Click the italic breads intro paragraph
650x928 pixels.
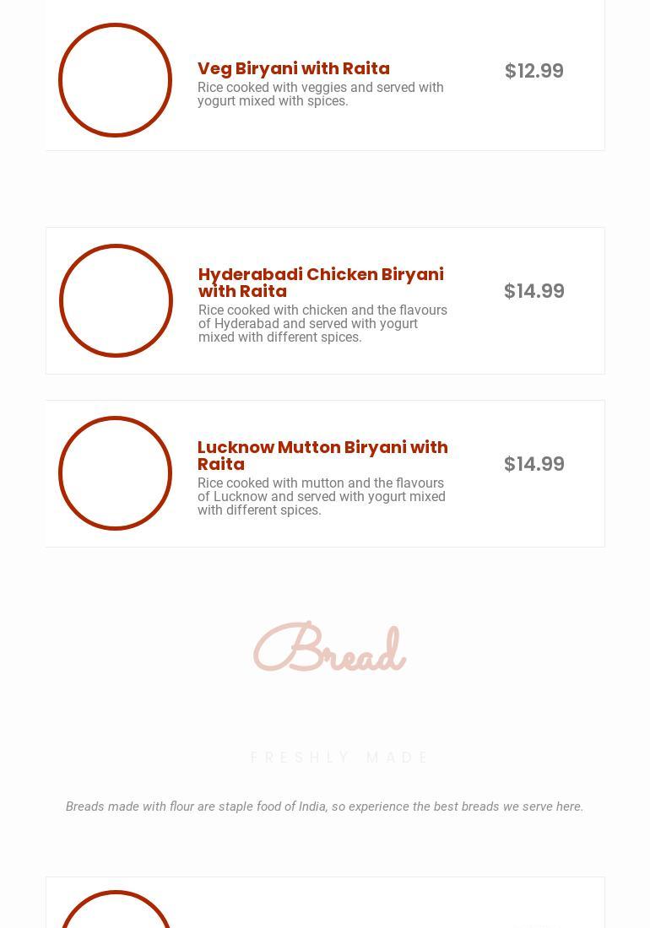(x=324, y=807)
